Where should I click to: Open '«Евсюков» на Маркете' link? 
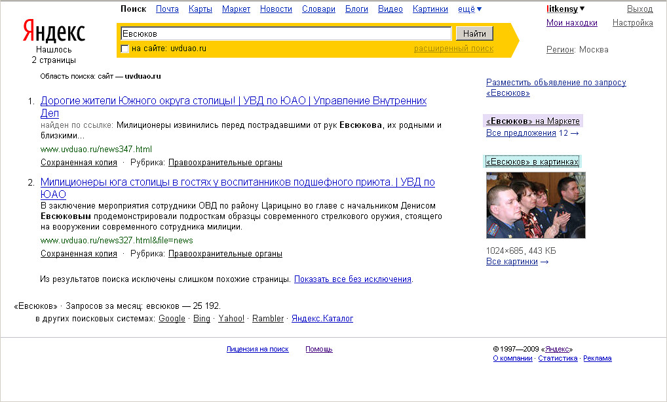[533, 121]
